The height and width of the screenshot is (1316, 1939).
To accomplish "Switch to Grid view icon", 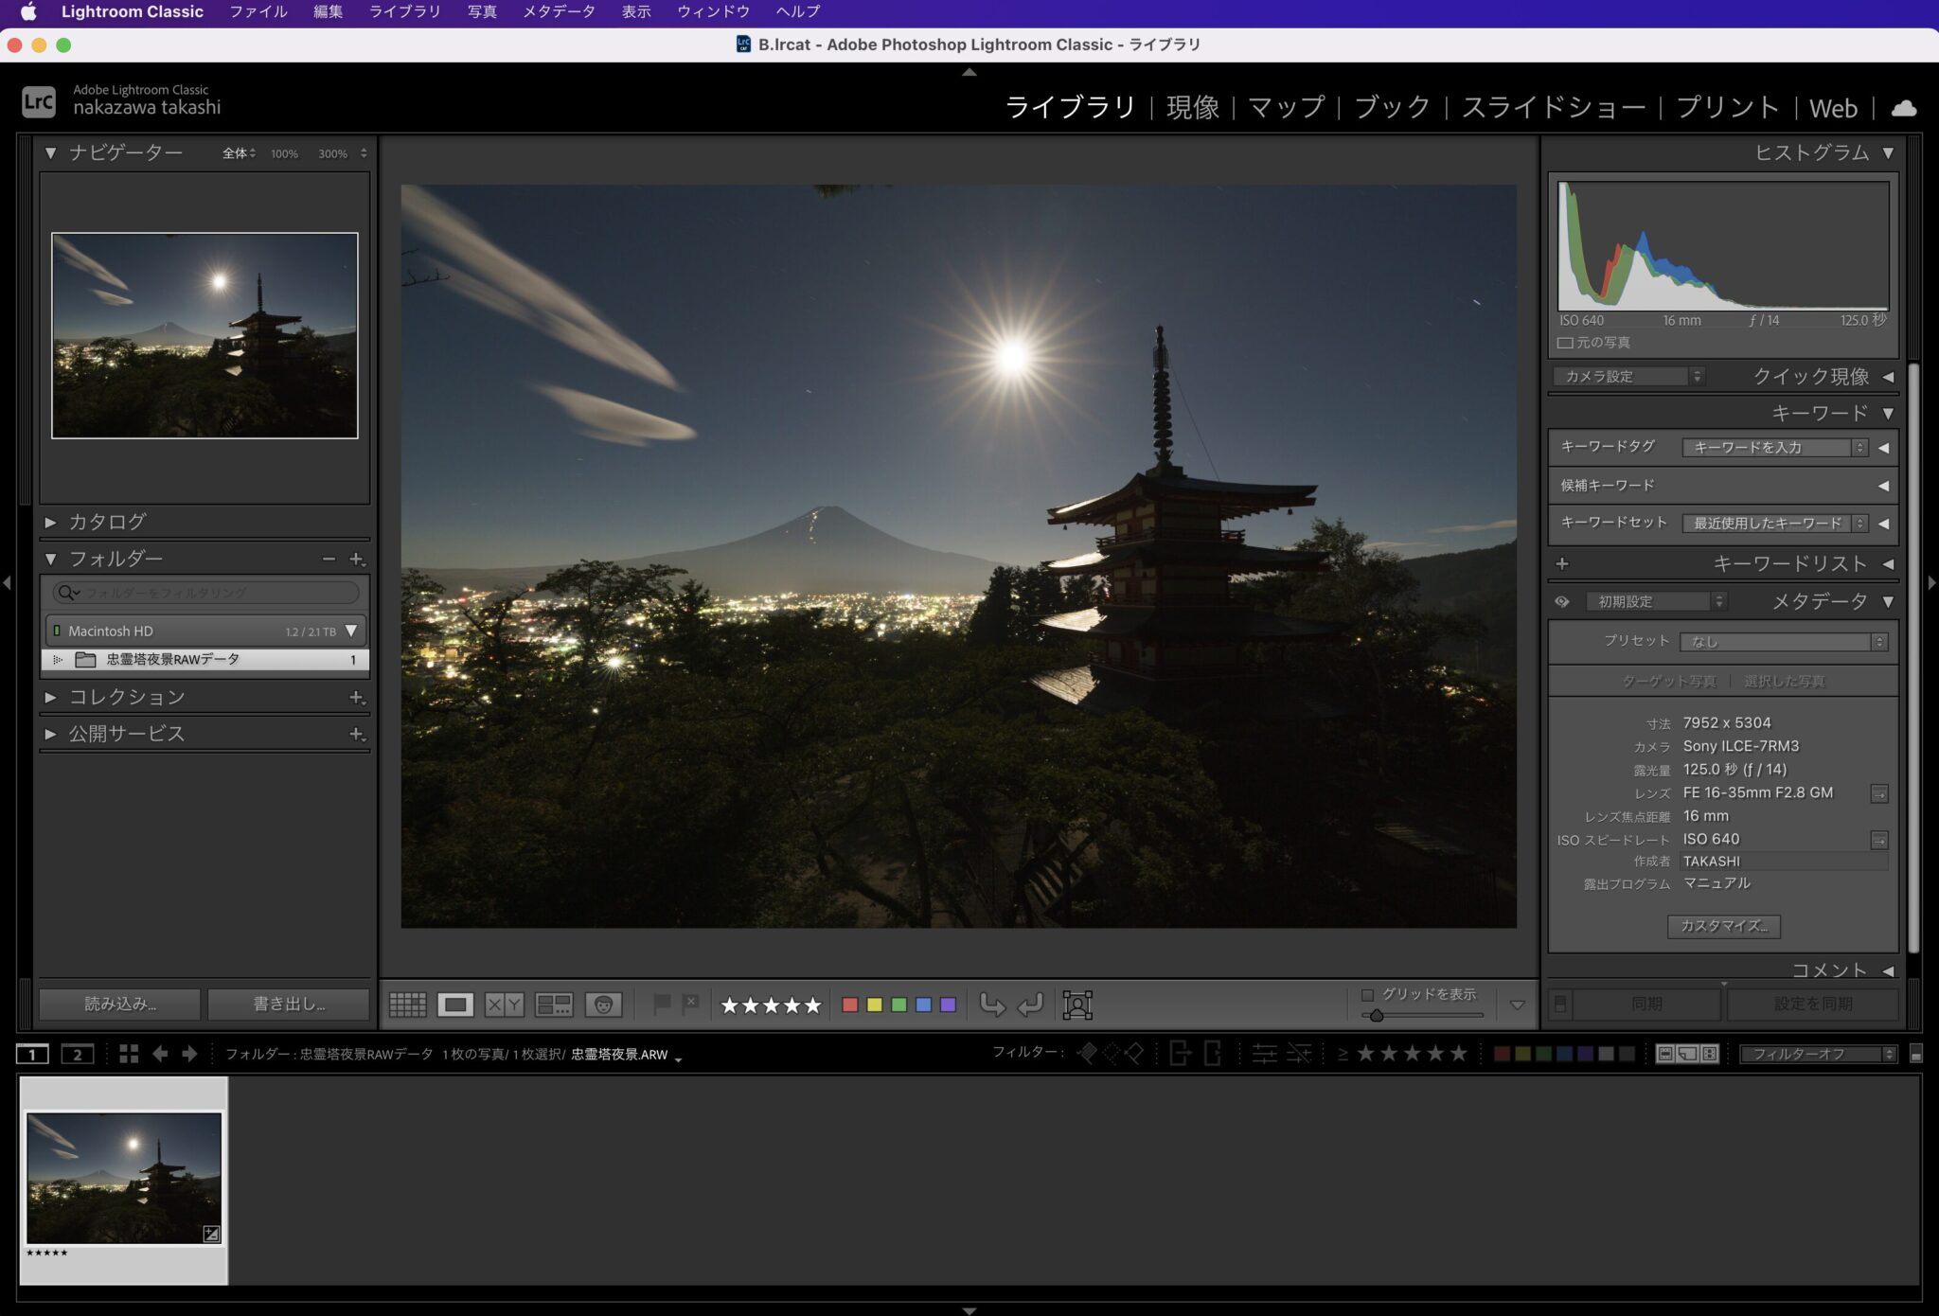I will tap(407, 1005).
